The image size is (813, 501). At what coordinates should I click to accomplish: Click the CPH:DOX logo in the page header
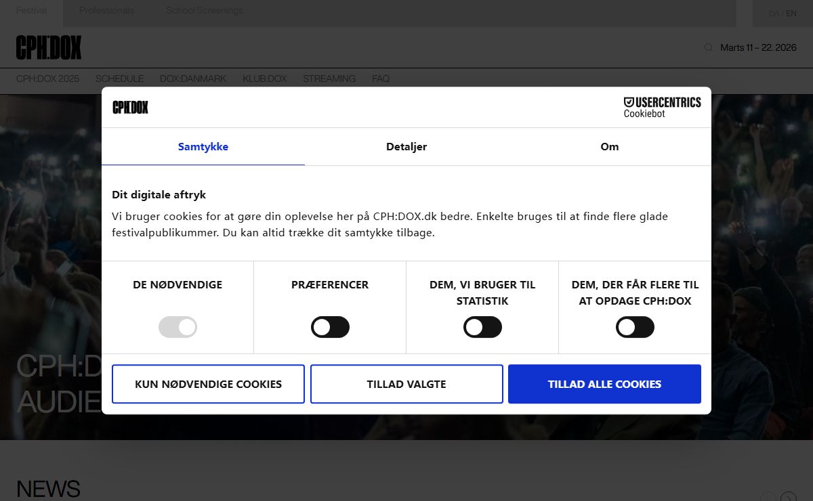pyautogui.click(x=49, y=47)
